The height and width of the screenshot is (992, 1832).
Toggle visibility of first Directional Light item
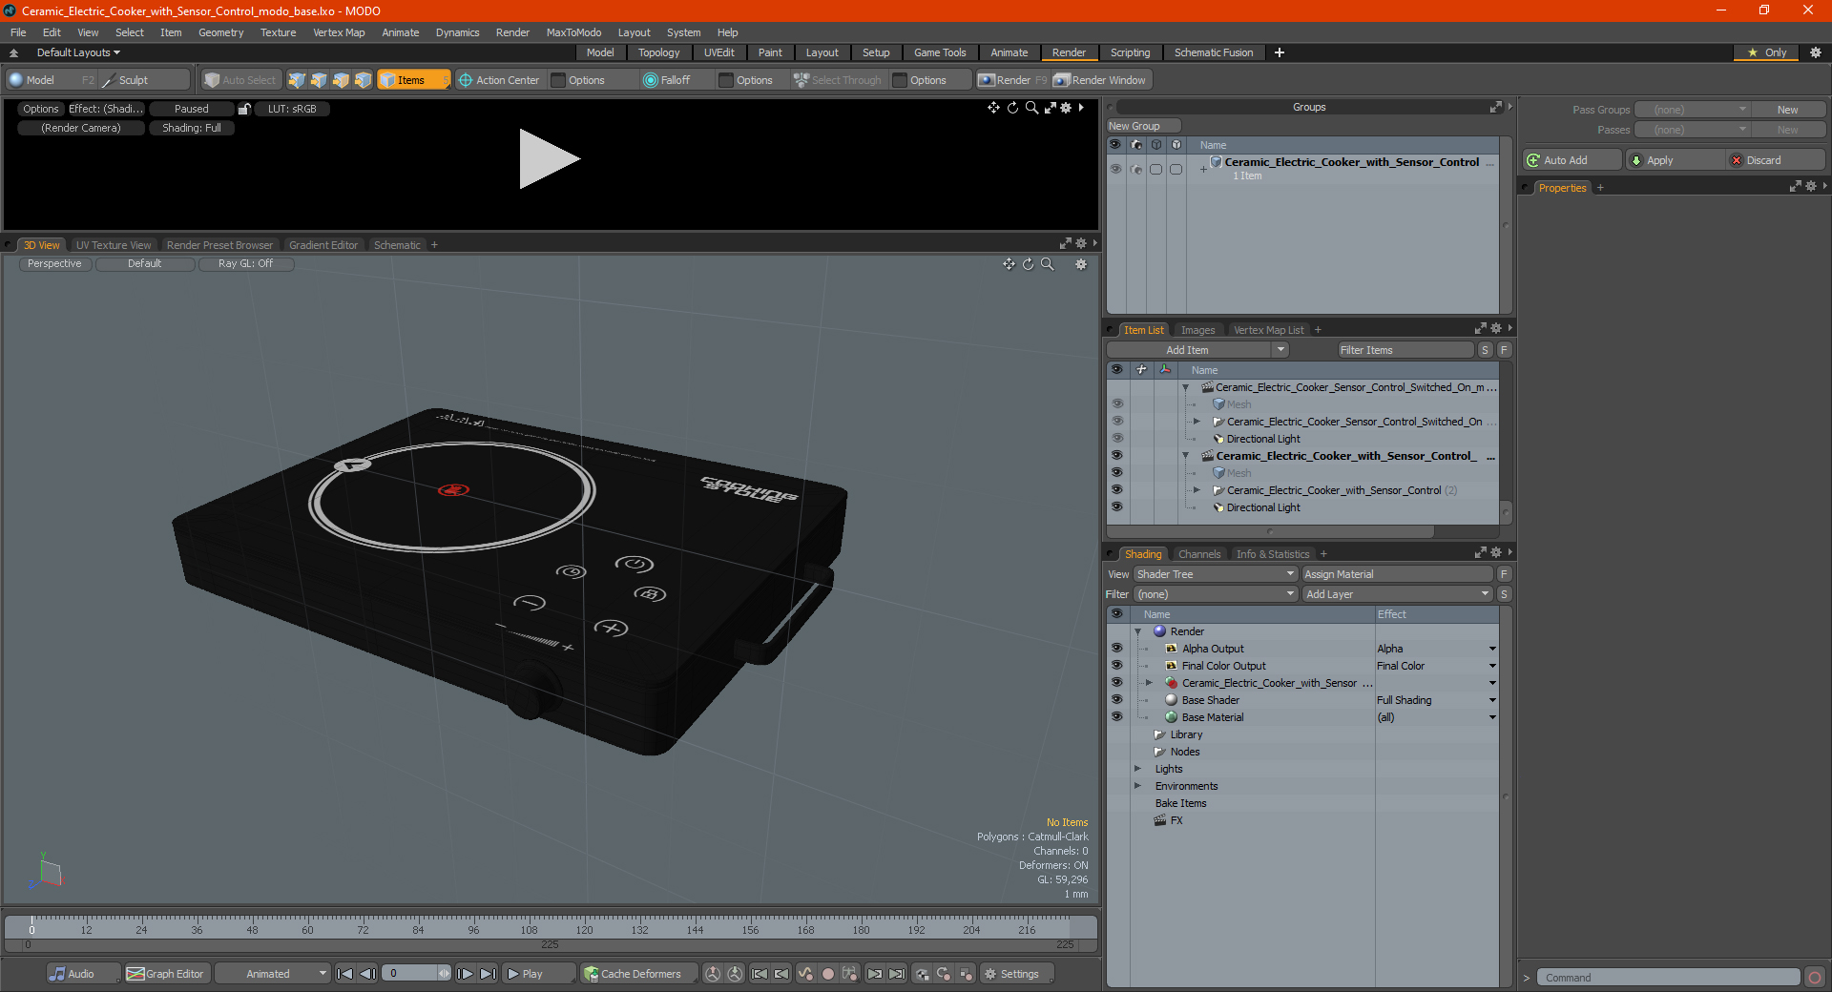1116,439
